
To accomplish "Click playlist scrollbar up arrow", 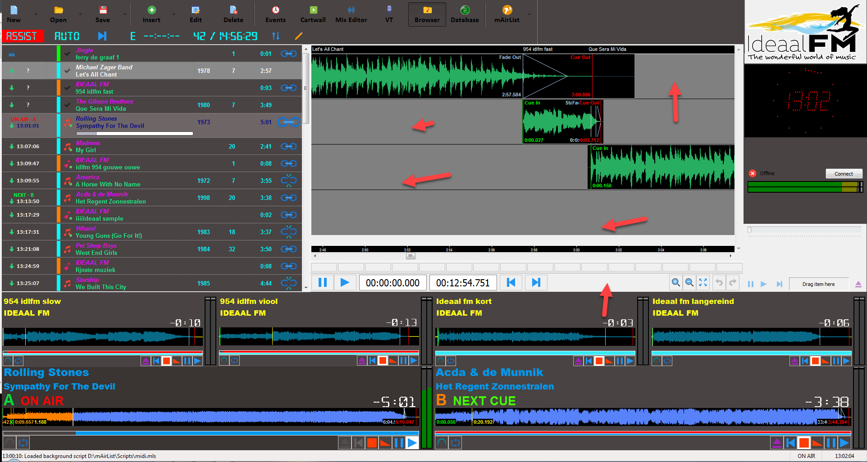I will click(306, 49).
